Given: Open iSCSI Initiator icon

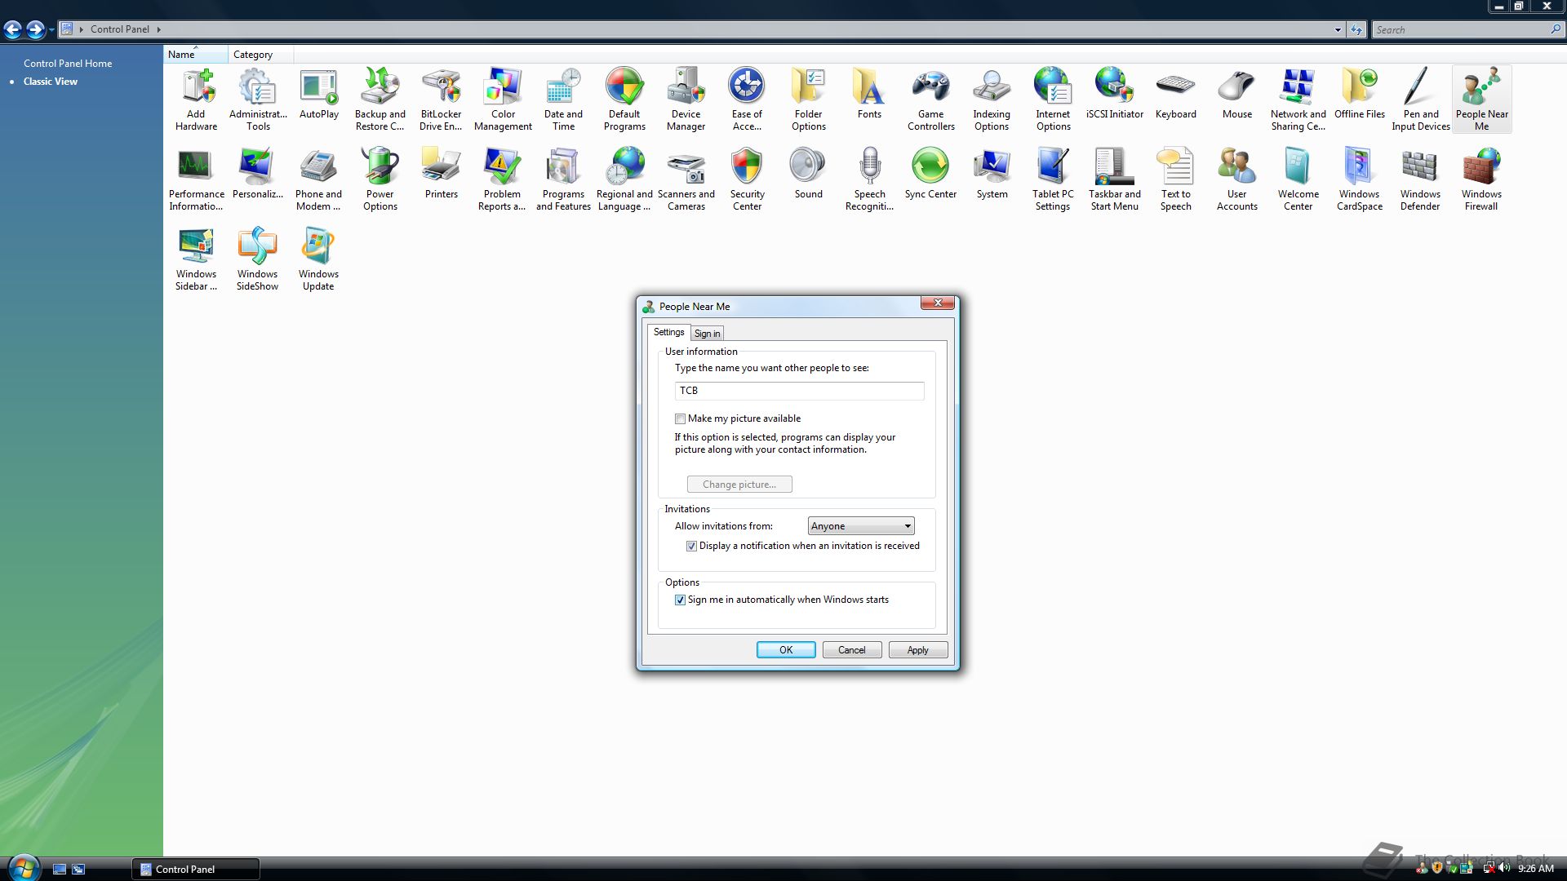Looking at the screenshot, I should coord(1114,94).
